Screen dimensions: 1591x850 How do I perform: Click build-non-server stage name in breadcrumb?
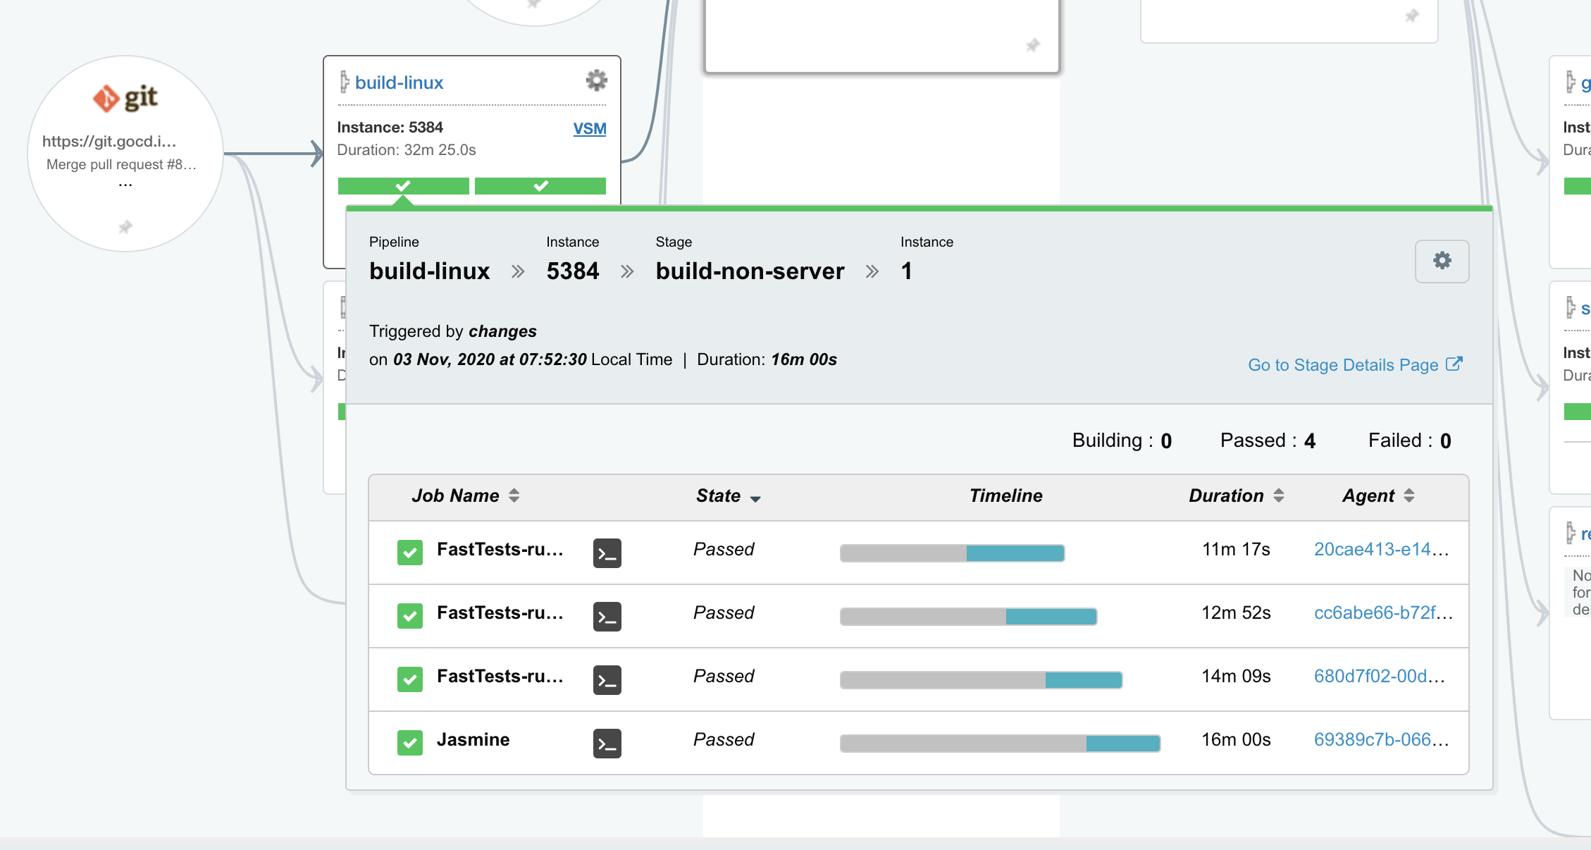[x=750, y=271]
